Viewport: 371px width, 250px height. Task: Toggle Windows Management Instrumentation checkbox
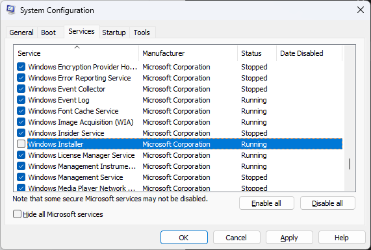tap(21, 166)
